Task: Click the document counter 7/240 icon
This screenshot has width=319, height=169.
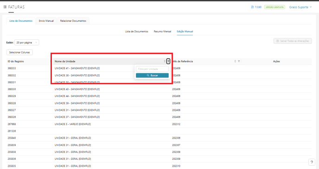Action: click(252, 7)
